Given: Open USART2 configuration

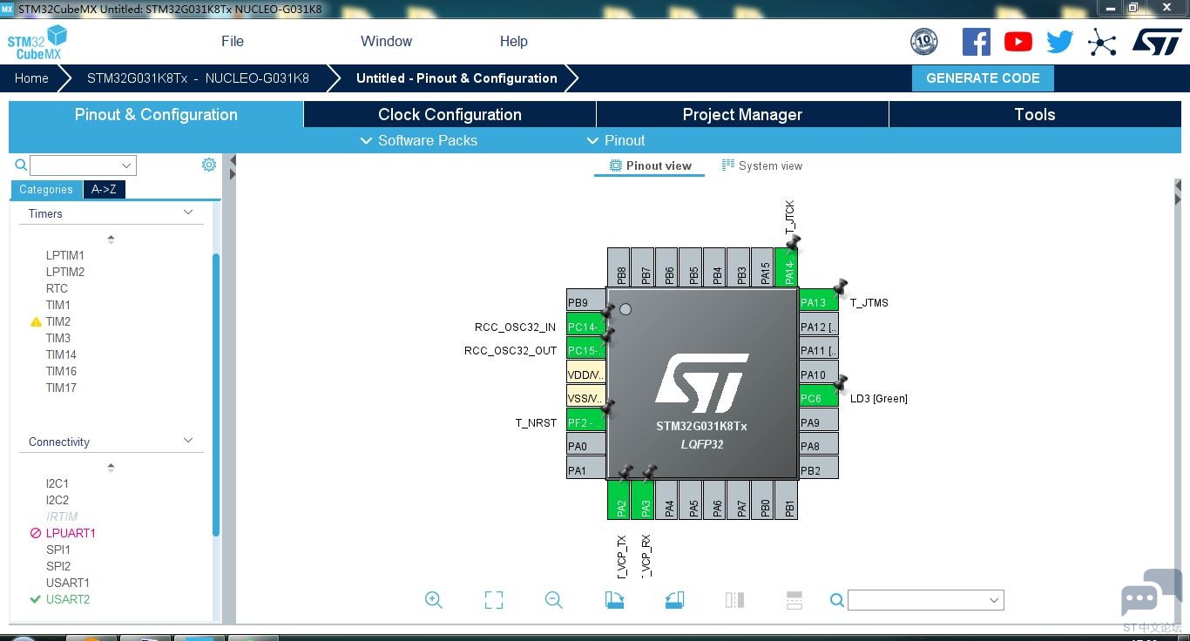Looking at the screenshot, I should pos(68,599).
